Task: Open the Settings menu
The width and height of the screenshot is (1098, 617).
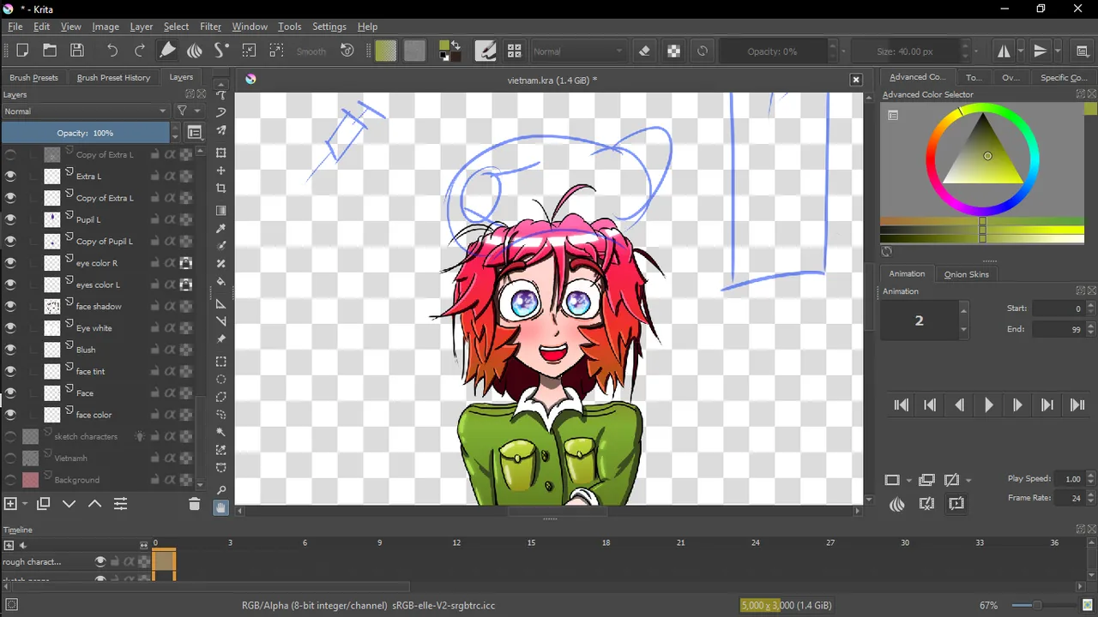Action: click(329, 27)
